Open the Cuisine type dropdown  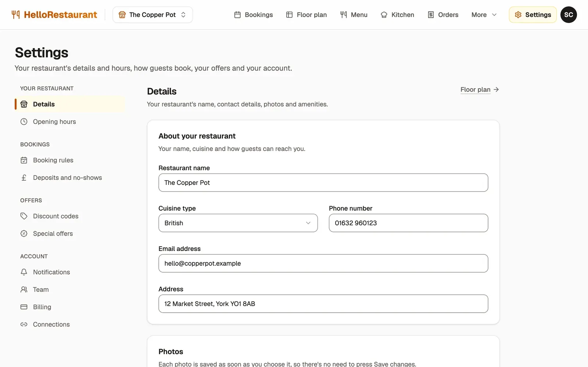(238, 223)
